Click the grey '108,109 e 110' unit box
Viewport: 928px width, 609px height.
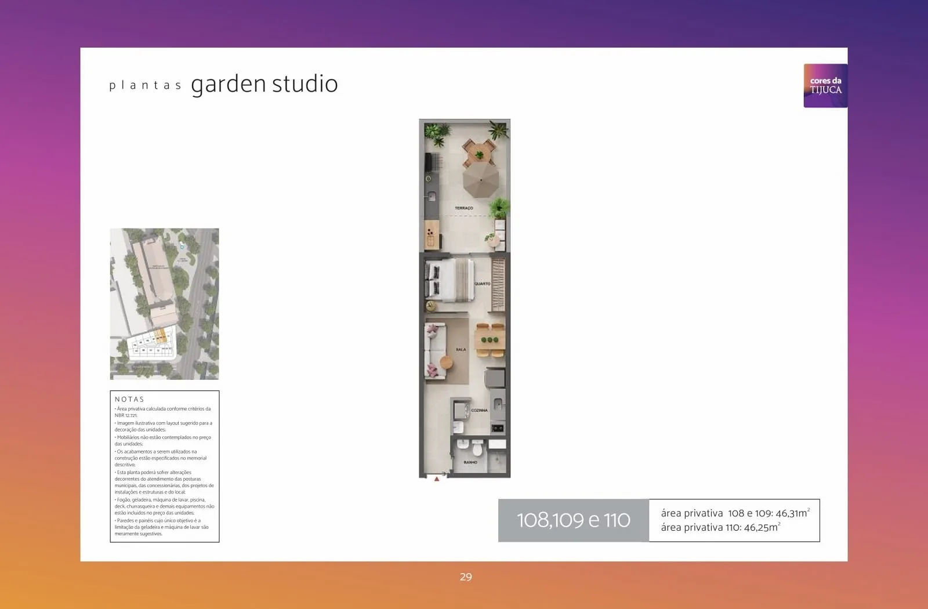point(573,520)
